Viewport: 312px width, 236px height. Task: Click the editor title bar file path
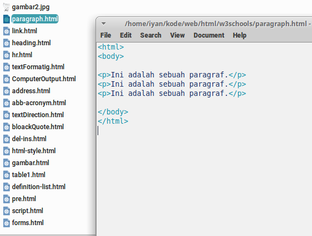(216, 24)
